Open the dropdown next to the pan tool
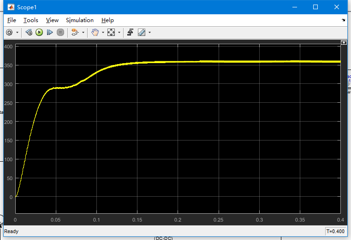This screenshot has height=240, width=351. [x=103, y=33]
